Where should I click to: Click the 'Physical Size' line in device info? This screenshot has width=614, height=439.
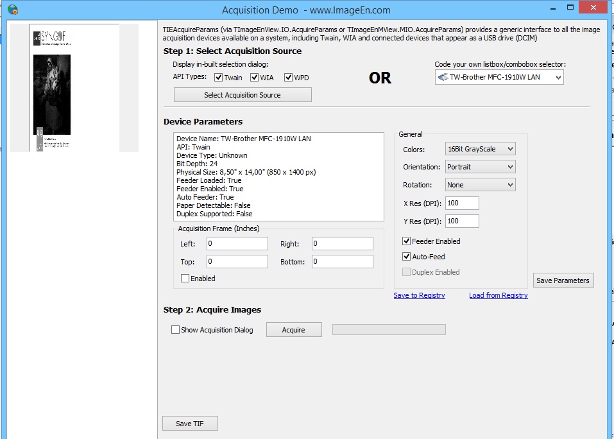tap(246, 172)
